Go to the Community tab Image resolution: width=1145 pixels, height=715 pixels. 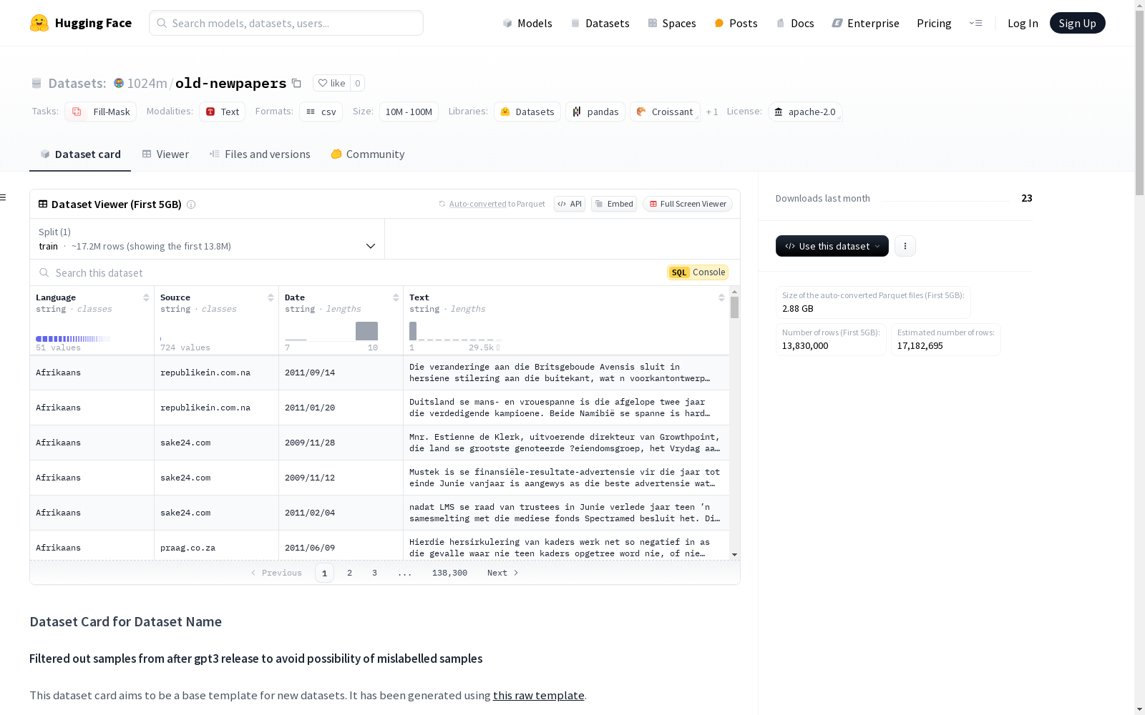coord(368,154)
